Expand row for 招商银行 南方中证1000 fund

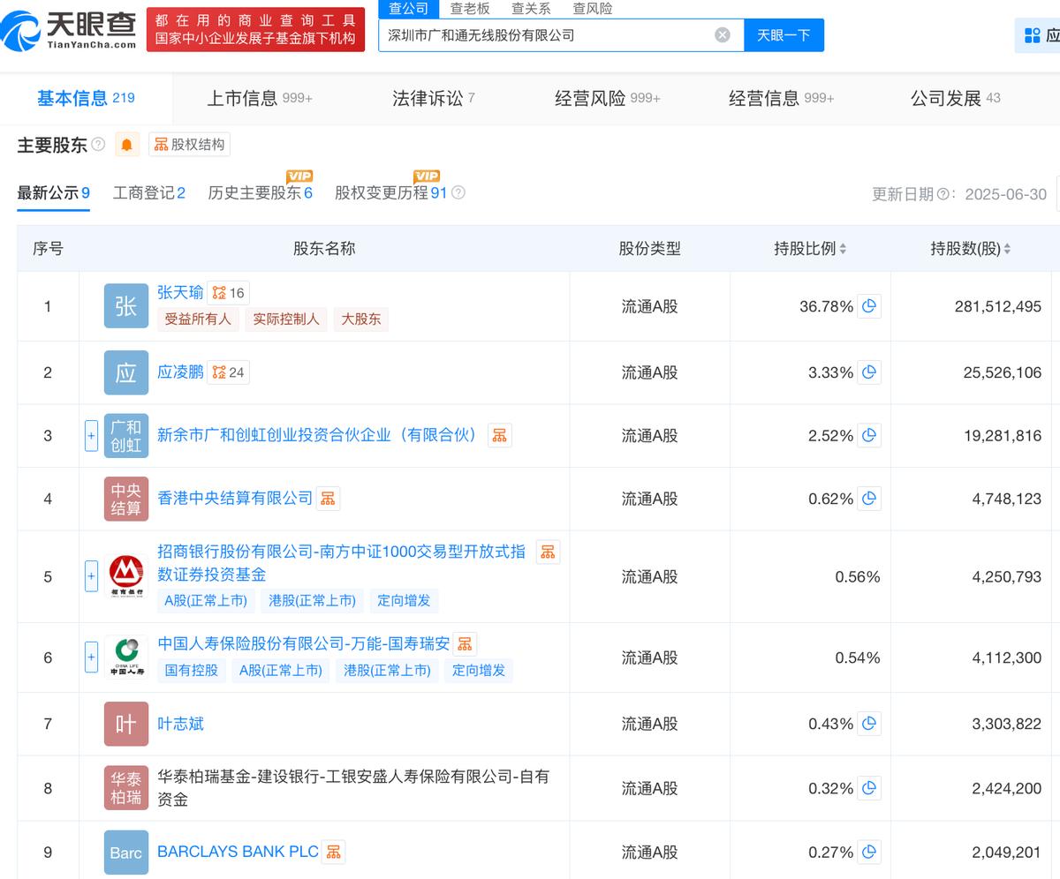91,576
